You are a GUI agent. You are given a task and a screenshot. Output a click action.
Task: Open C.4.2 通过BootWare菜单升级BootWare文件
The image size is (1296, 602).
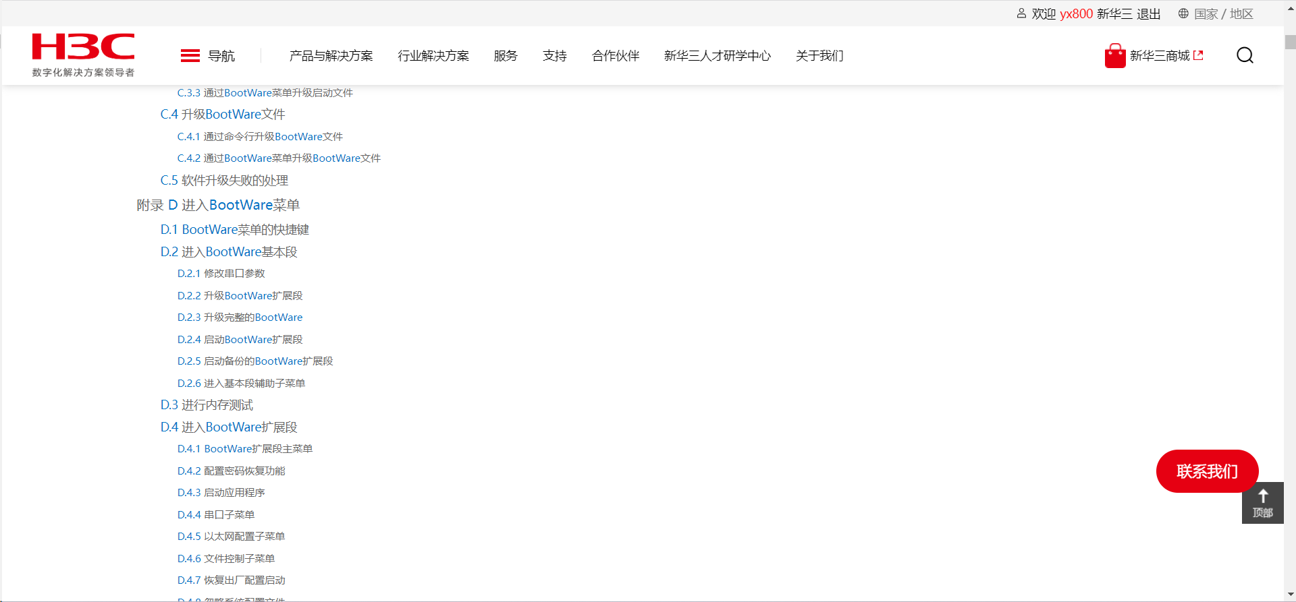[x=279, y=158]
